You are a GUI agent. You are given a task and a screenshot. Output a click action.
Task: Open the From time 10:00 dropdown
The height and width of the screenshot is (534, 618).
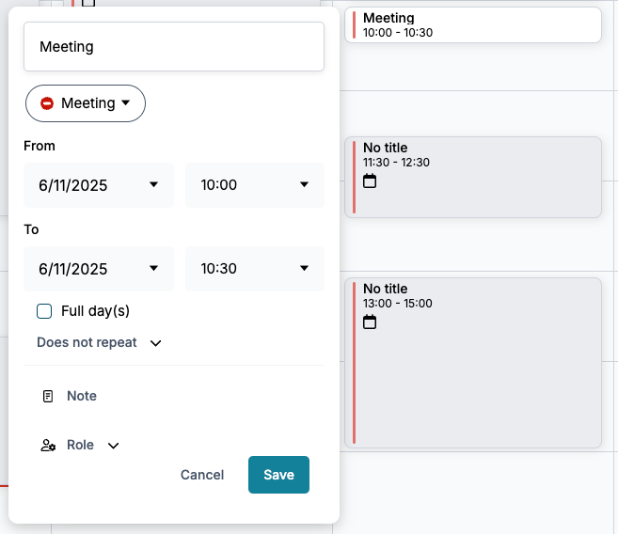pyautogui.click(x=255, y=185)
